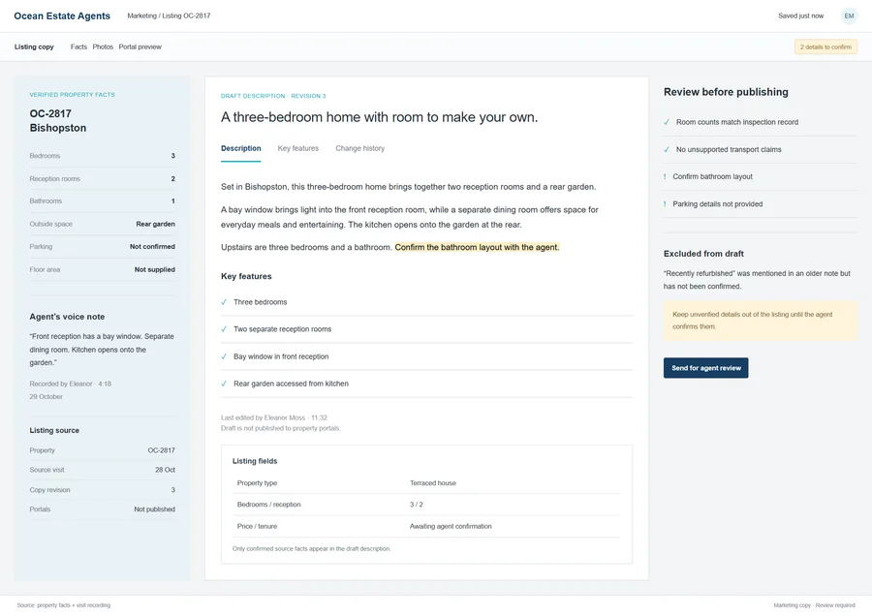Click warning icon beside Confirm bathroom layout
872x616 pixels.
tap(665, 177)
